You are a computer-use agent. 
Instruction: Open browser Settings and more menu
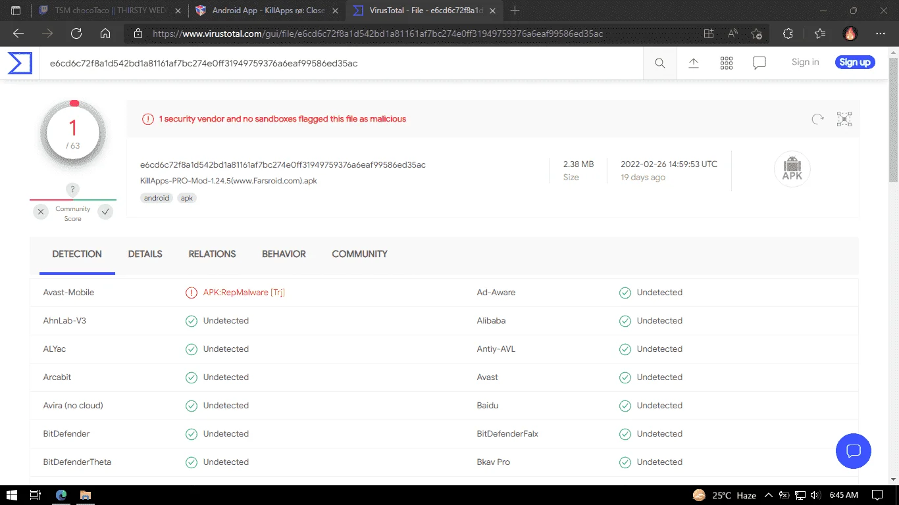(x=881, y=34)
